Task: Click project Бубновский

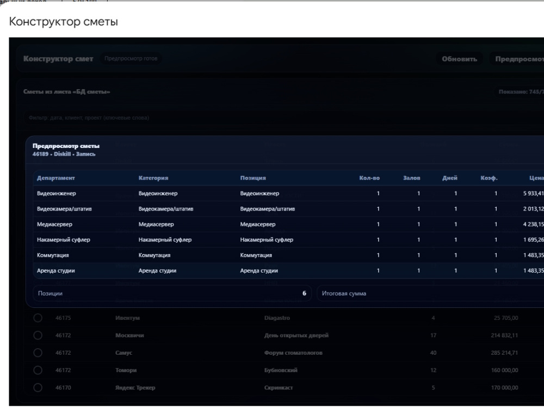Action: (x=281, y=370)
